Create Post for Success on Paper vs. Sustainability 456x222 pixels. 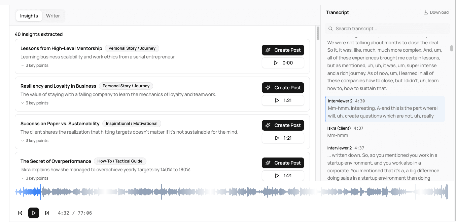pos(283,125)
